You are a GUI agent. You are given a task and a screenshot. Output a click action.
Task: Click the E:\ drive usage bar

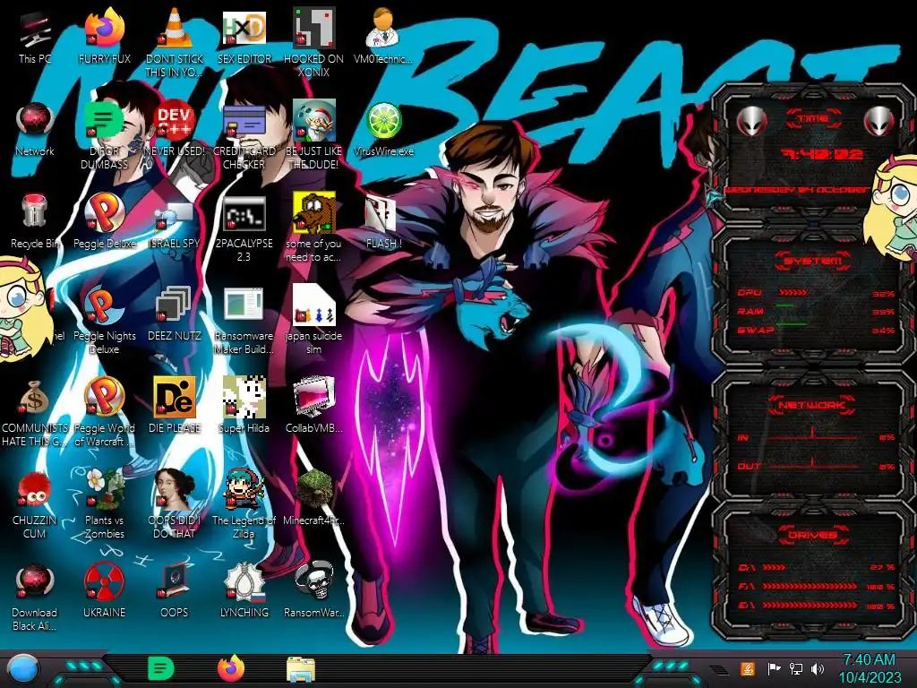[815, 605]
